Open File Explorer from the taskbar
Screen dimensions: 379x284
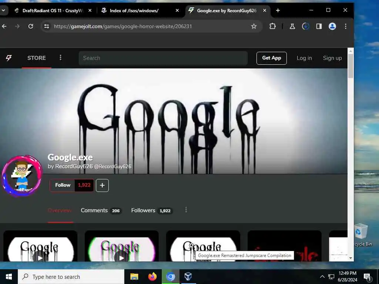point(134,277)
